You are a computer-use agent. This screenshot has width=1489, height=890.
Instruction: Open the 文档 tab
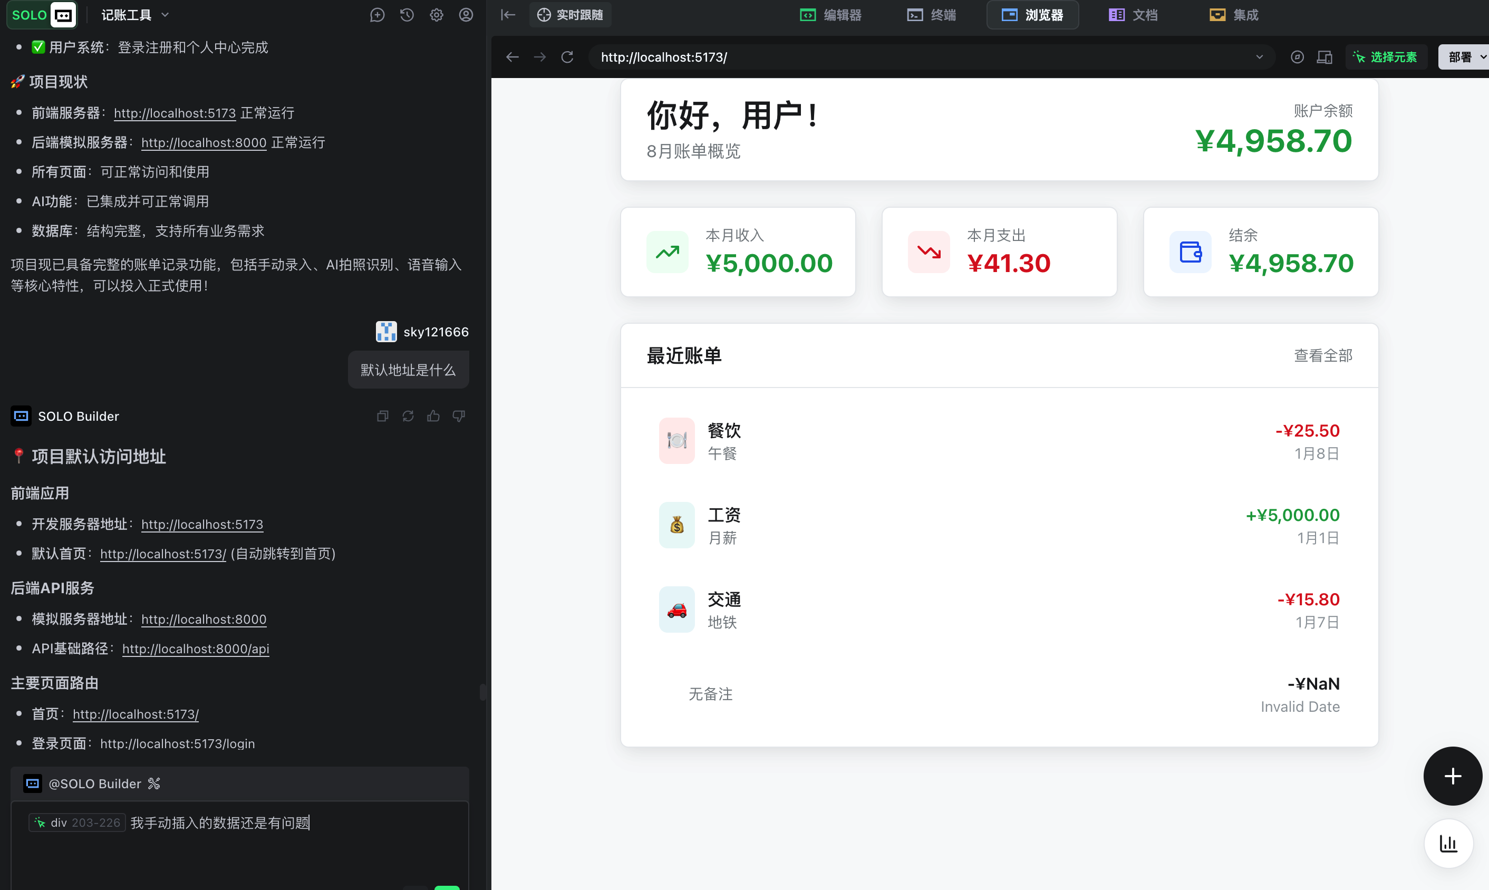tap(1133, 15)
